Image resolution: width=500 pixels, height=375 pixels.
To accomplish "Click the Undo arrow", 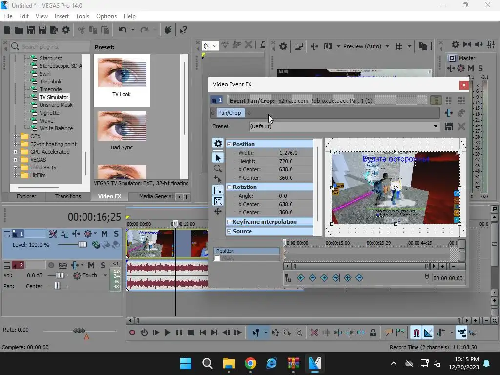I will click(123, 30).
